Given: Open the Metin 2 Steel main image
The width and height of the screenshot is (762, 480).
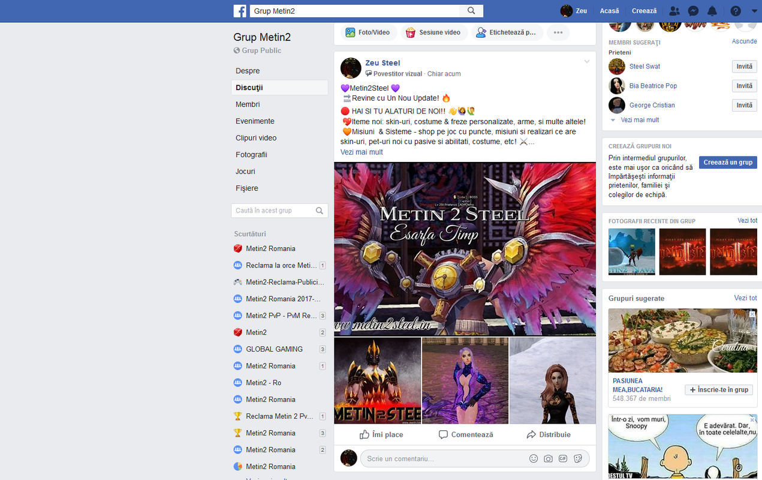Looking at the screenshot, I should point(465,249).
